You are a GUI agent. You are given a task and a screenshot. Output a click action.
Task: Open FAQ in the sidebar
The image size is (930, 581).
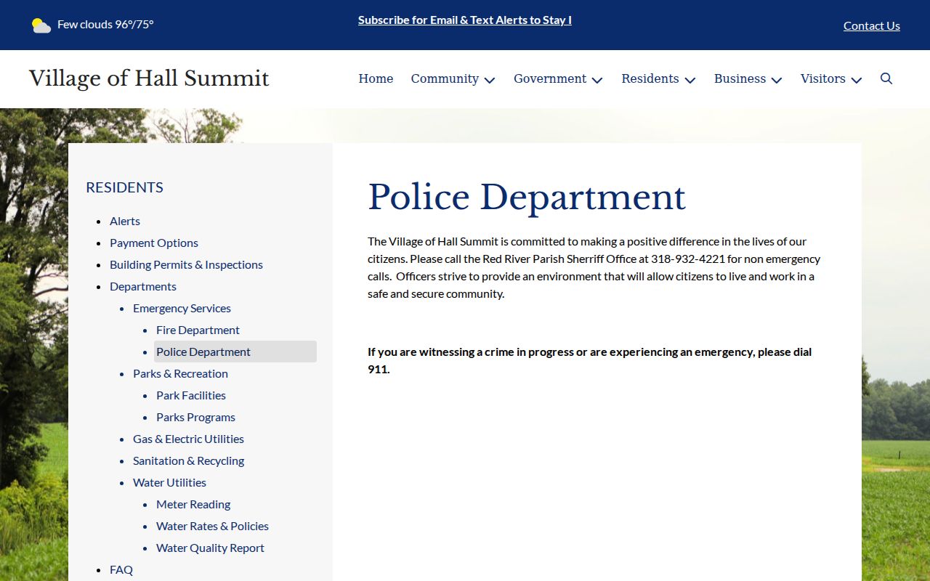pos(121,569)
